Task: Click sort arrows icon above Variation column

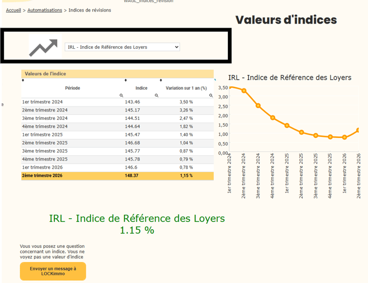Action: pyautogui.click(x=161, y=80)
